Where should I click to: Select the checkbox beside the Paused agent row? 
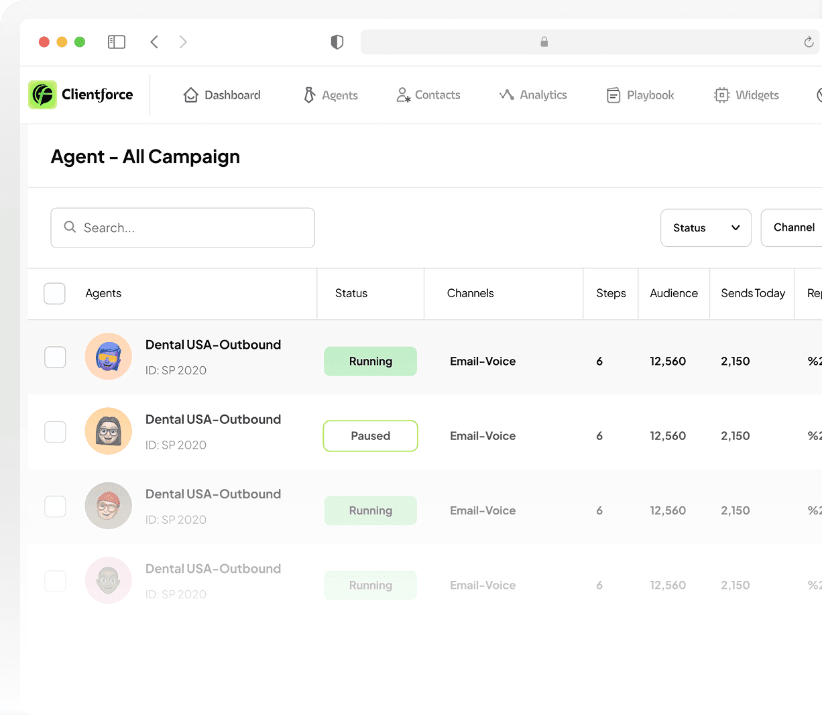[55, 432]
